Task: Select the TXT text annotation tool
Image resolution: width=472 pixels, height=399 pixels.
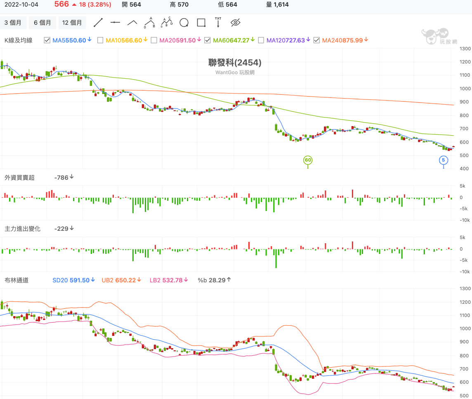Action: point(218,23)
